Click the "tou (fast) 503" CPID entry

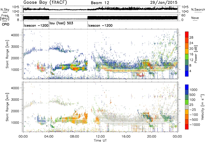point(61,23)
